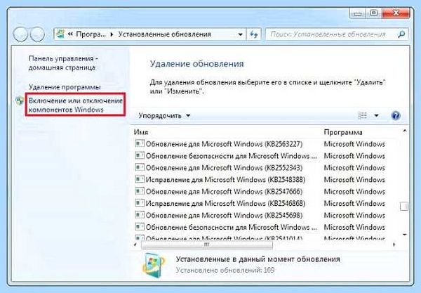This screenshot has width=421, height=293.
Task: Select Обновление для Microsoft Windows (KB2563227)
Action: coord(225,144)
